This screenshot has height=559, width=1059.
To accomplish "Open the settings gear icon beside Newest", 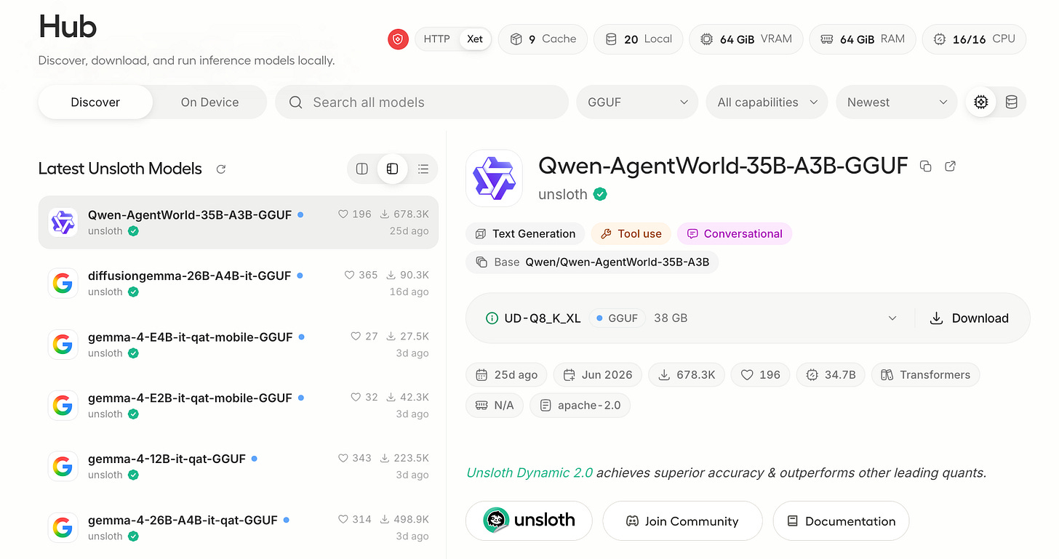I will point(981,102).
